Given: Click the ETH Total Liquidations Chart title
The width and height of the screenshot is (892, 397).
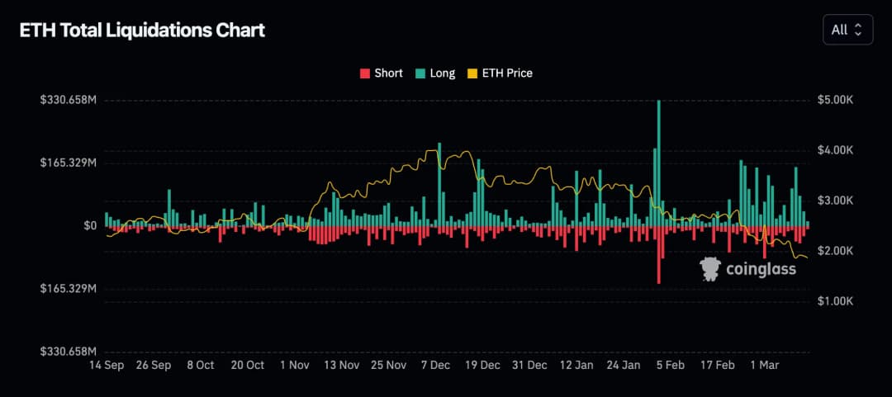Looking at the screenshot, I should tap(142, 31).
